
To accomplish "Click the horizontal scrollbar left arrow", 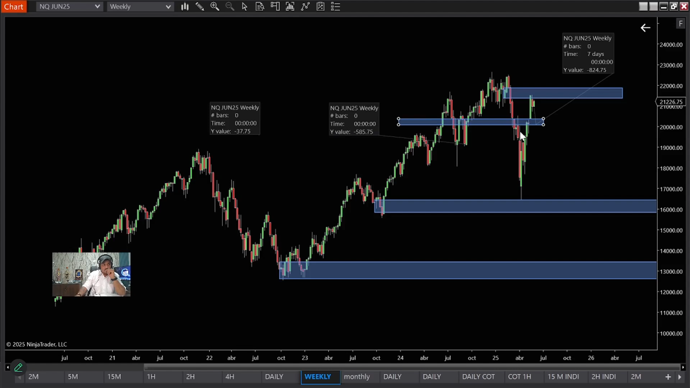I will pos(8,367).
